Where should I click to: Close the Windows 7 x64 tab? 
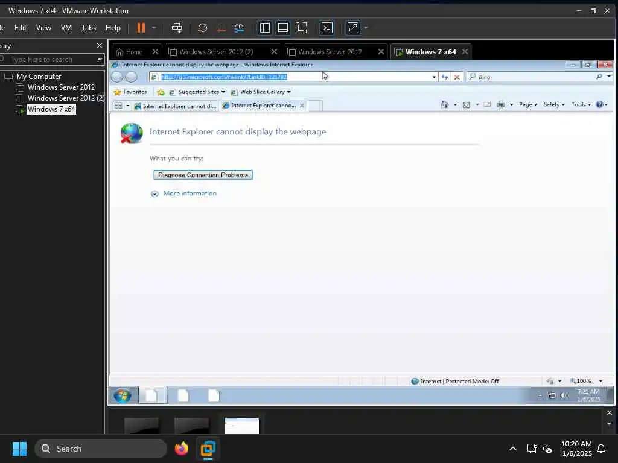(465, 52)
